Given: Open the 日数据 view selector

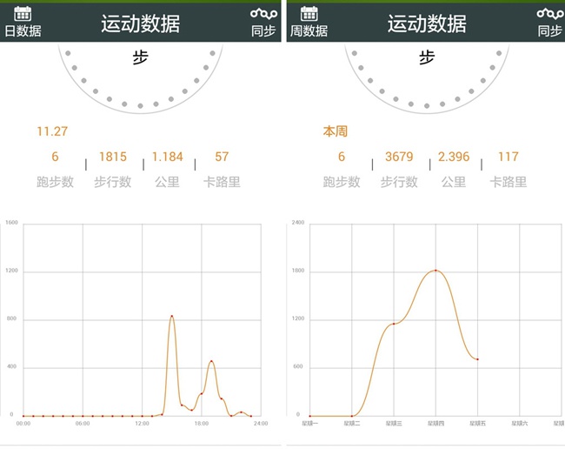Looking at the screenshot, I should [23, 30].
